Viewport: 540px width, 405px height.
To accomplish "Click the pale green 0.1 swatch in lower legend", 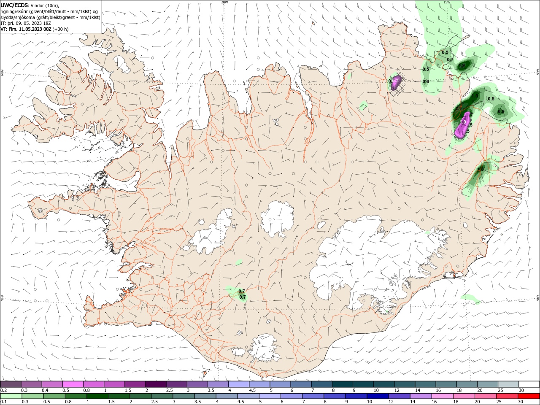I will click(11, 396).
